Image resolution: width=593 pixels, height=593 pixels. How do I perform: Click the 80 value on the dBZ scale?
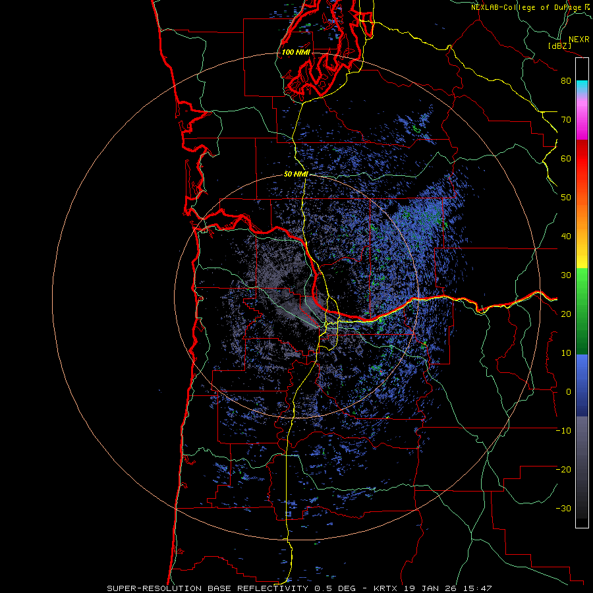click(566, 81)
